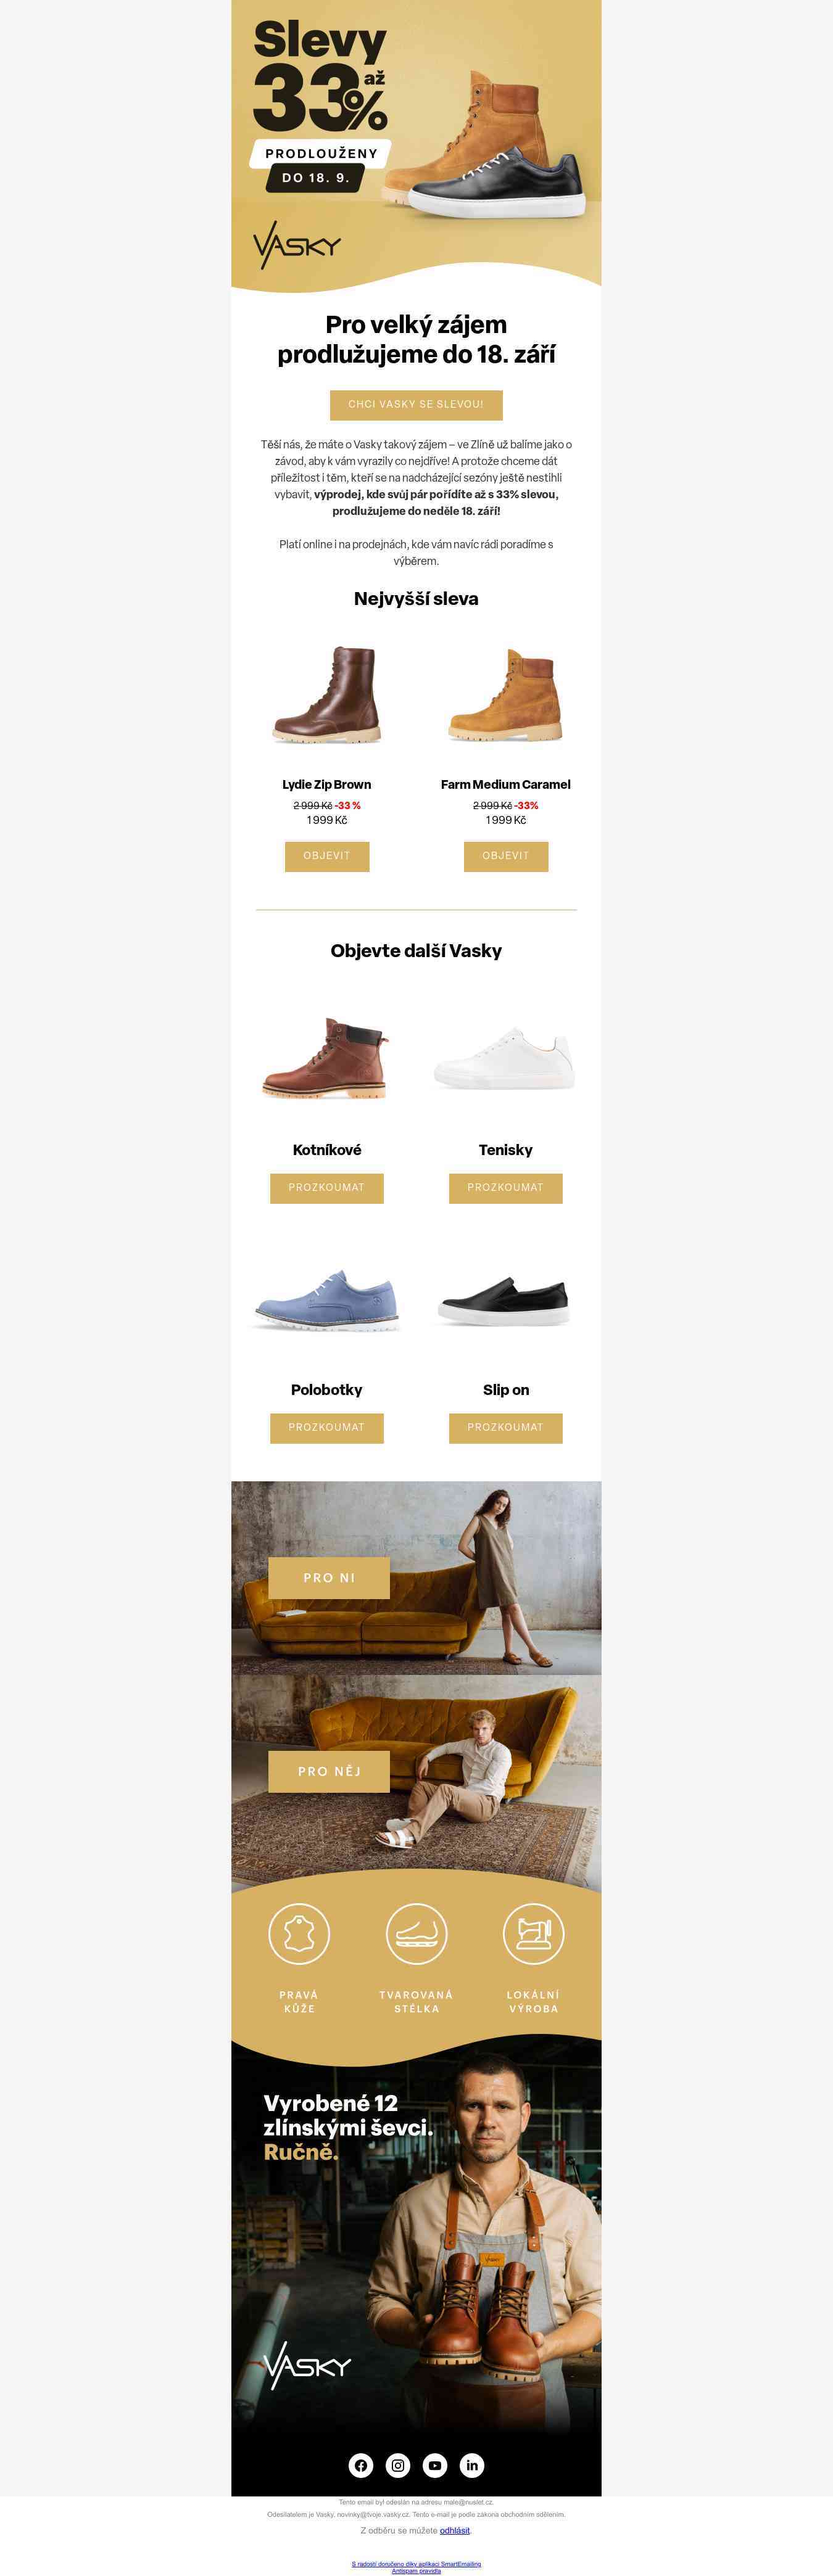The height and width of the screenshot is (2576, 833).
Task: Click the shaped insole icon (Tvarovaná stélka)
Action: click(x=416, y=1933)
